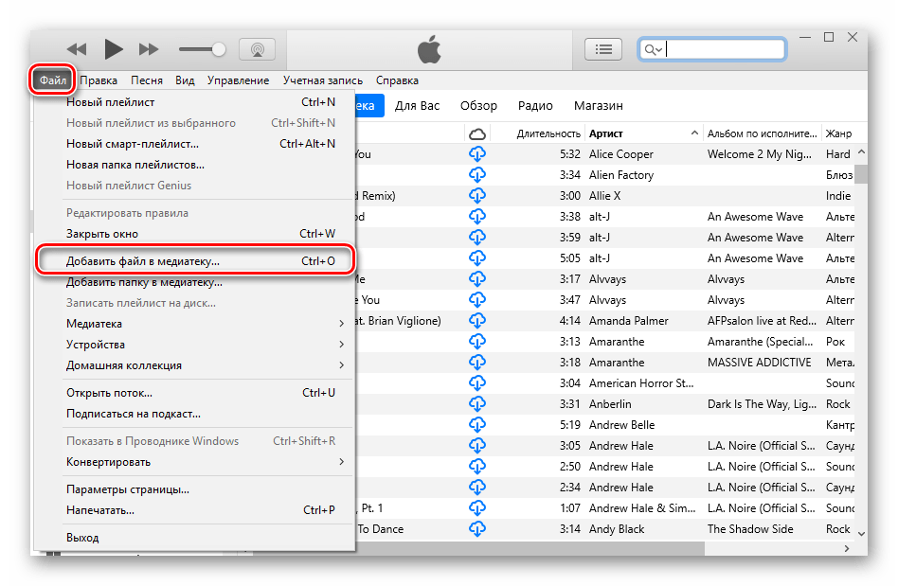Download the alt-J song with duration 5:05
Screen dimensions: 898x586
(477, 258)
